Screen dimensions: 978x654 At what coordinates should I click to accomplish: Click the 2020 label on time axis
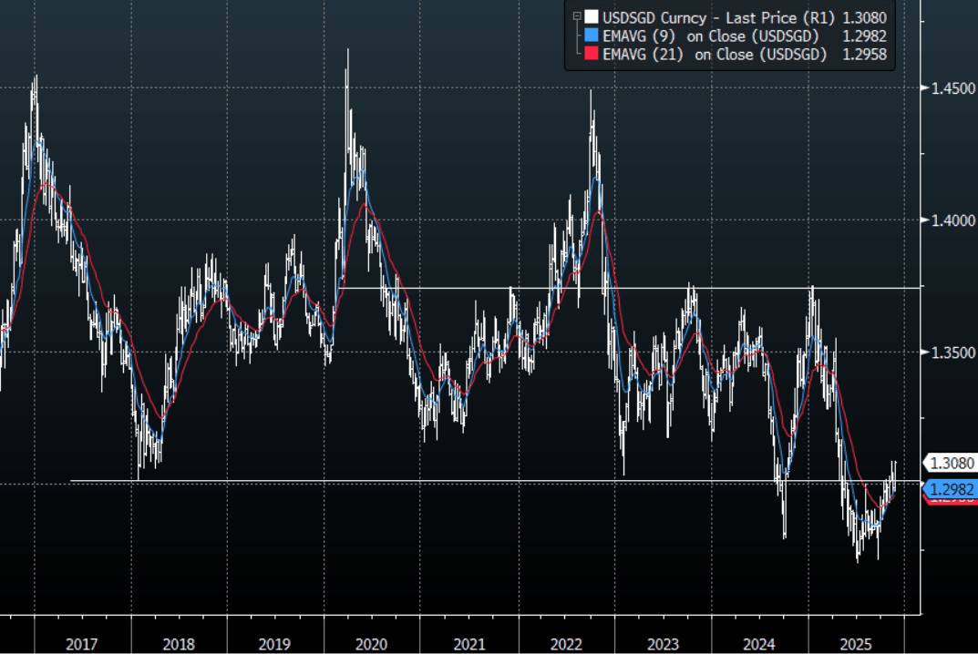point(371,644)
